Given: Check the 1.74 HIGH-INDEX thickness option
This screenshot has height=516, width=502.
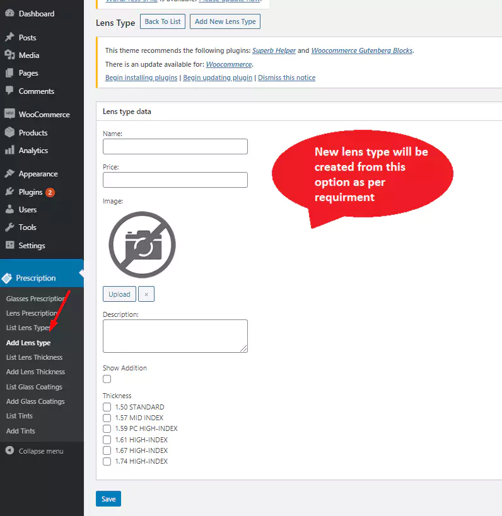Looking at the screenshot, I should click(107, 461).
